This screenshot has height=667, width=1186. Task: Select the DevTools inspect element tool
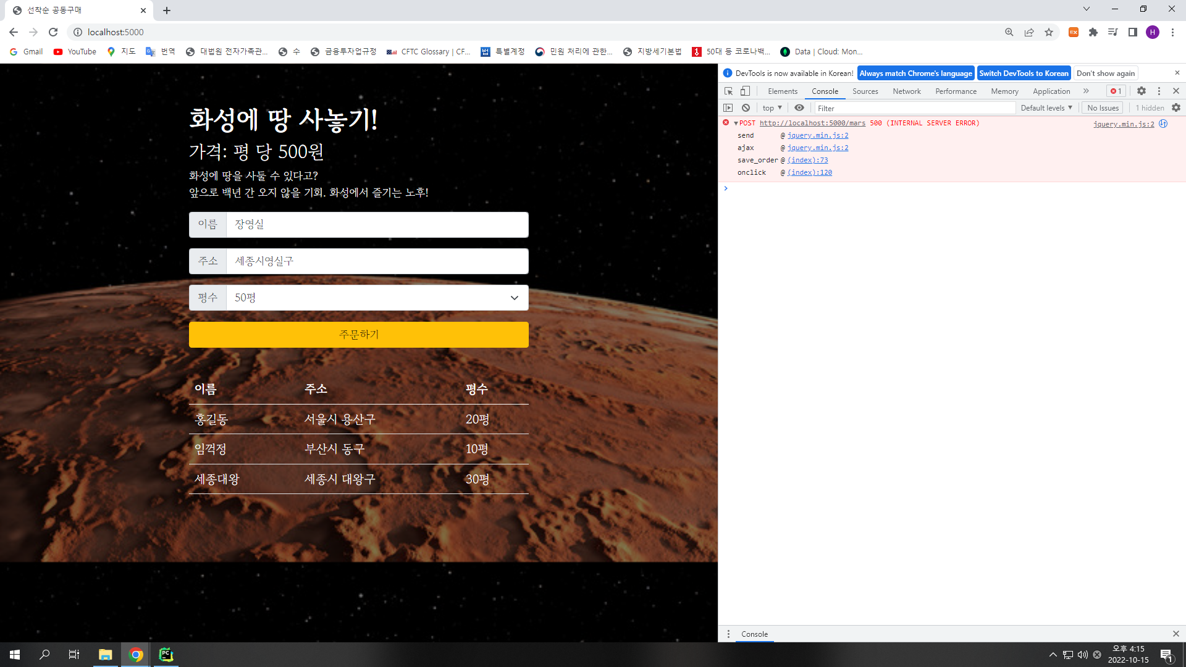729,91
